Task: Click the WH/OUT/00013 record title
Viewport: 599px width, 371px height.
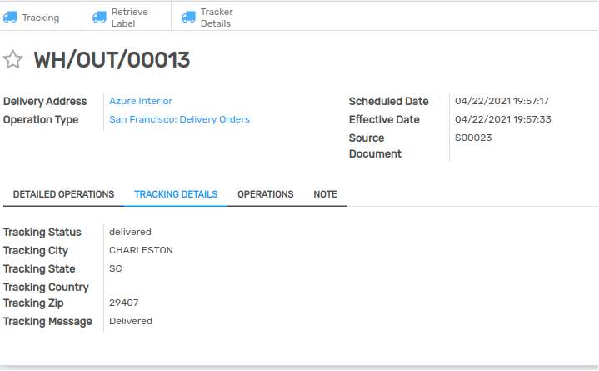Action: coord(112,59)
